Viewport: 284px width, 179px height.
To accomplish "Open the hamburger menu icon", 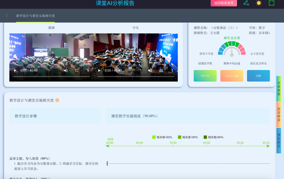I will [7, 16].
